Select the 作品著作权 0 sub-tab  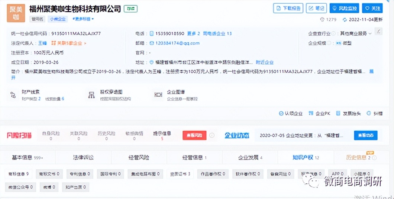[213, 174]
